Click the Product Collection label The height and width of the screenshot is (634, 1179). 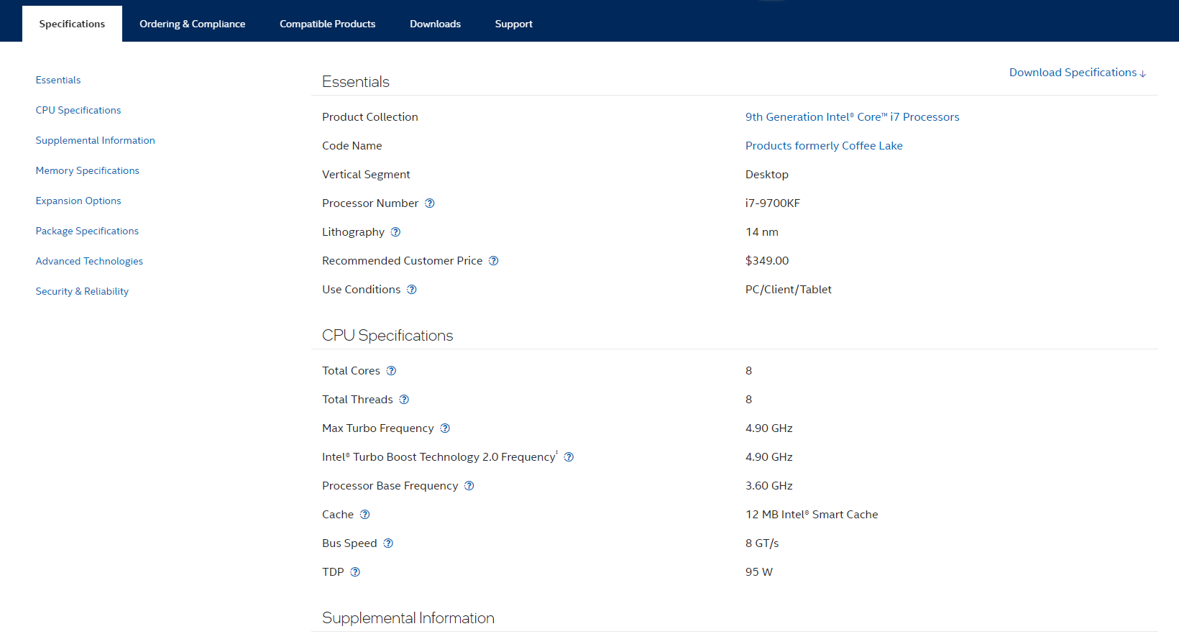pos(370,117)
